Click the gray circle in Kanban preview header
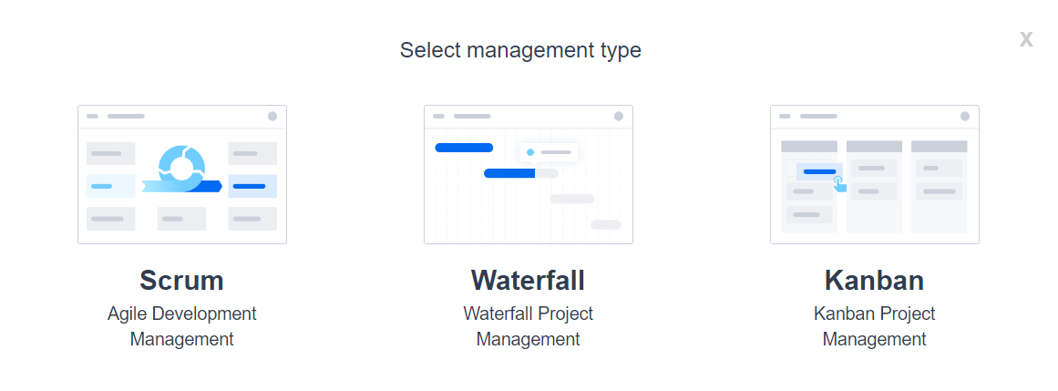1058x391 pixels. point(964,116)
